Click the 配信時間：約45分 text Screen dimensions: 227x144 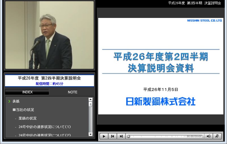(49, 84)
